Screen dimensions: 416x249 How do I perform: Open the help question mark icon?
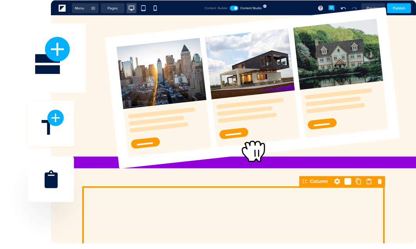click(x=320, y=8)
